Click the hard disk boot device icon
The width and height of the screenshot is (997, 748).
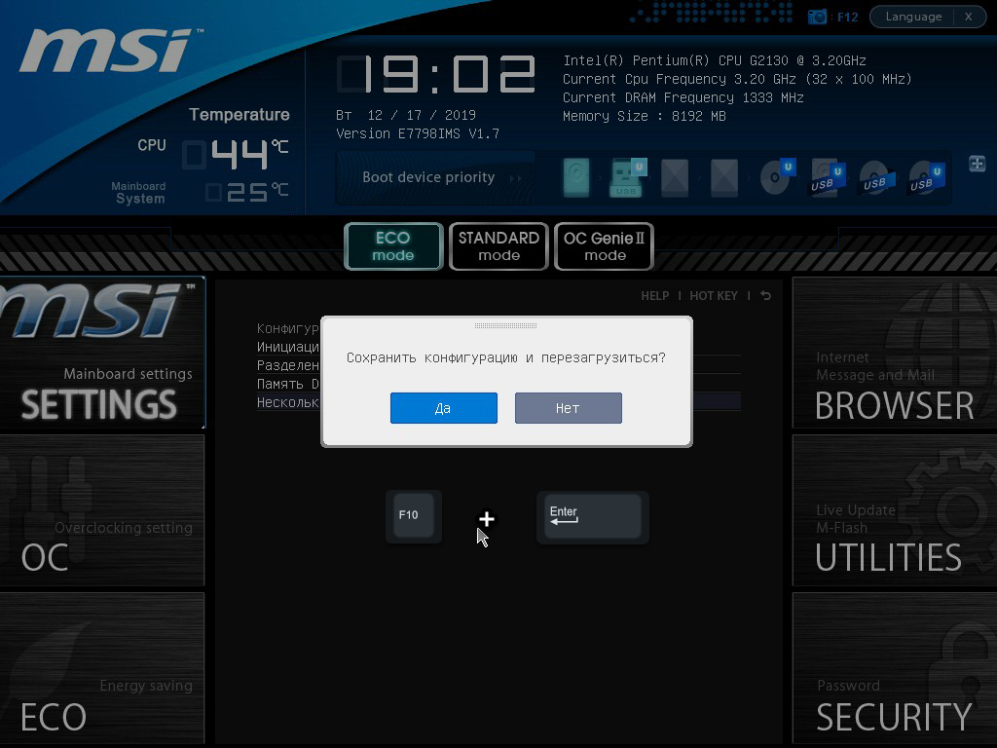click(576, 177)
